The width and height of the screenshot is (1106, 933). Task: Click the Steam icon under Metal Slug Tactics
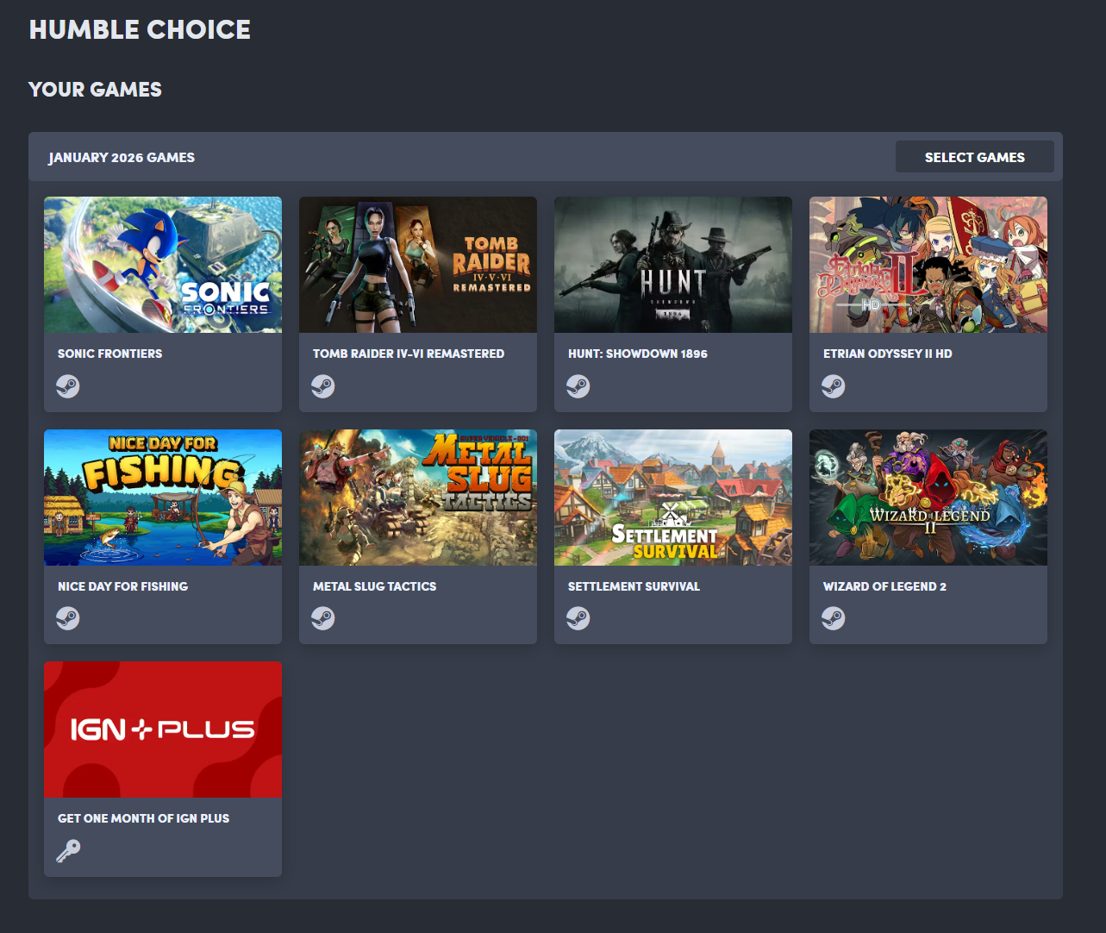point(323,618)
